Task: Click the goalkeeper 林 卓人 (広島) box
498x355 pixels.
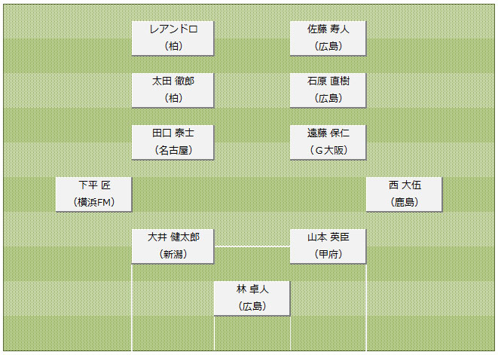Action: (x=252, y=298)
